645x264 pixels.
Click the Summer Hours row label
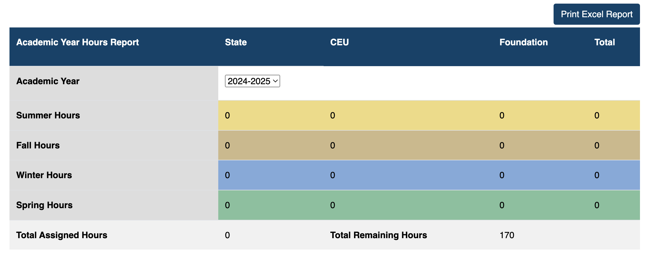pyautogui.click(x=48, y=115)
